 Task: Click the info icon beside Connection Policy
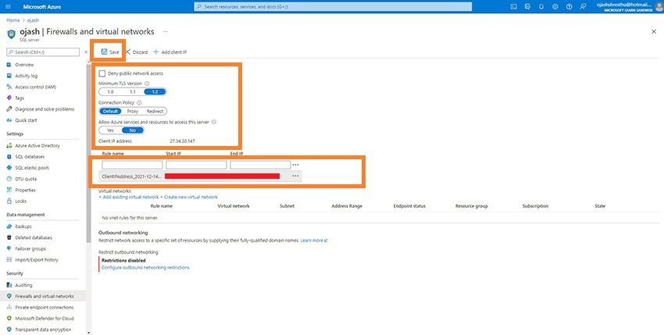(x=139, y=102)
